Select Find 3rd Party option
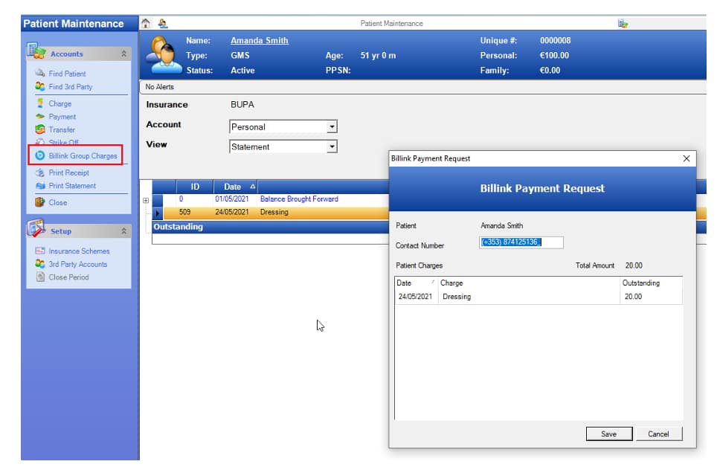Screen dimensions: 717x467 (70, 87)
